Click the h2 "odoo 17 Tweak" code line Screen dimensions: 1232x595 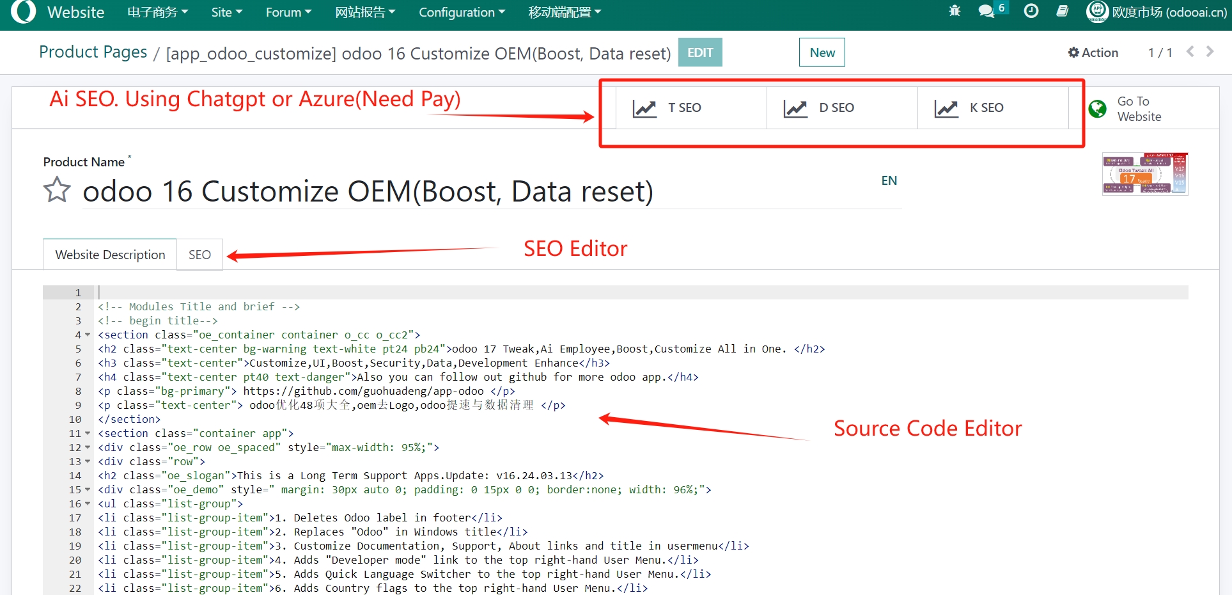point(461,349)
